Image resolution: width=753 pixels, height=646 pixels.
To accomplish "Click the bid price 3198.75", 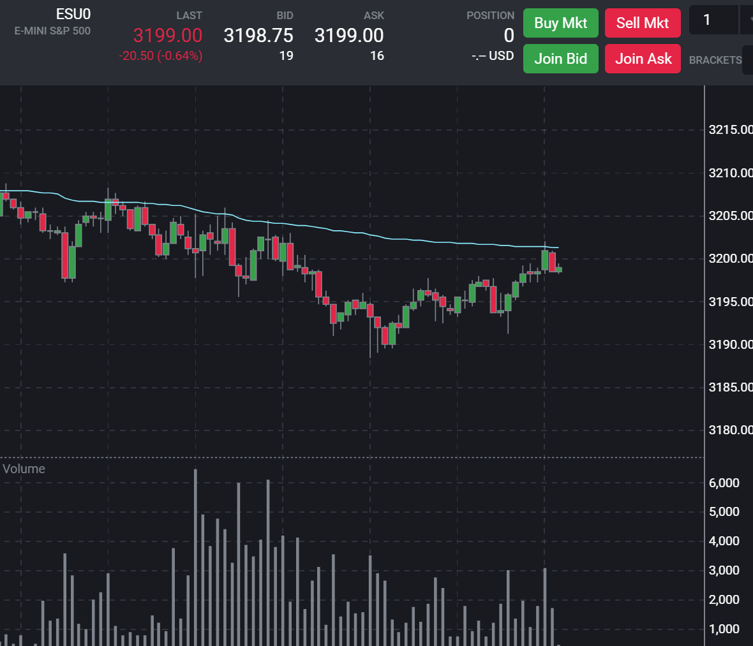I will pyautogui.click(x=258, y=36).
